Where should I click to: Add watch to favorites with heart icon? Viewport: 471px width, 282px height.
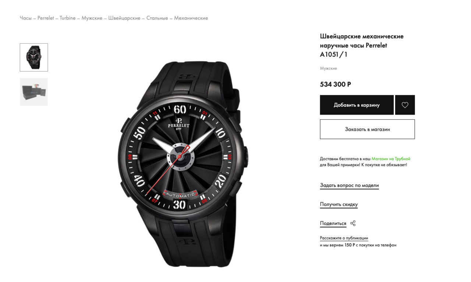click(405, 105)
